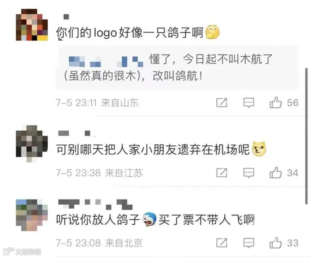Screen dimensions: 310x258
Task: Select the comment text 可别哪天把人家小朋友遗弃在机场呢
Action: [x=152, y=150]
